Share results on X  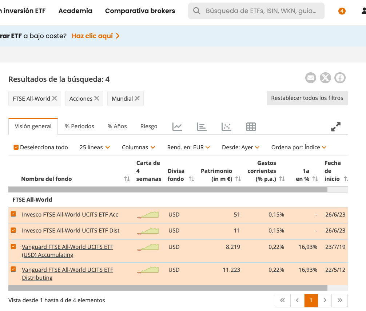tap(325, 77)
